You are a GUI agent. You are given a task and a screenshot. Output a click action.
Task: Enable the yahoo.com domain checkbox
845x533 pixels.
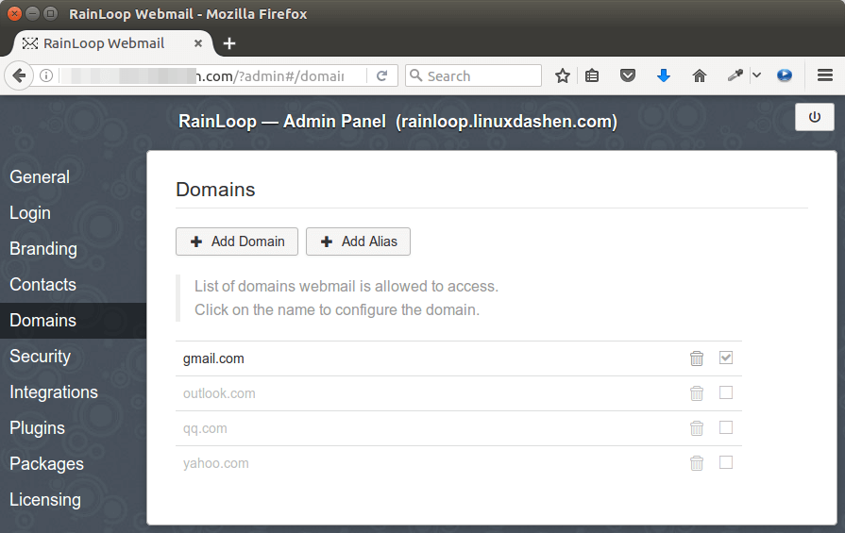tap(726, 462)
